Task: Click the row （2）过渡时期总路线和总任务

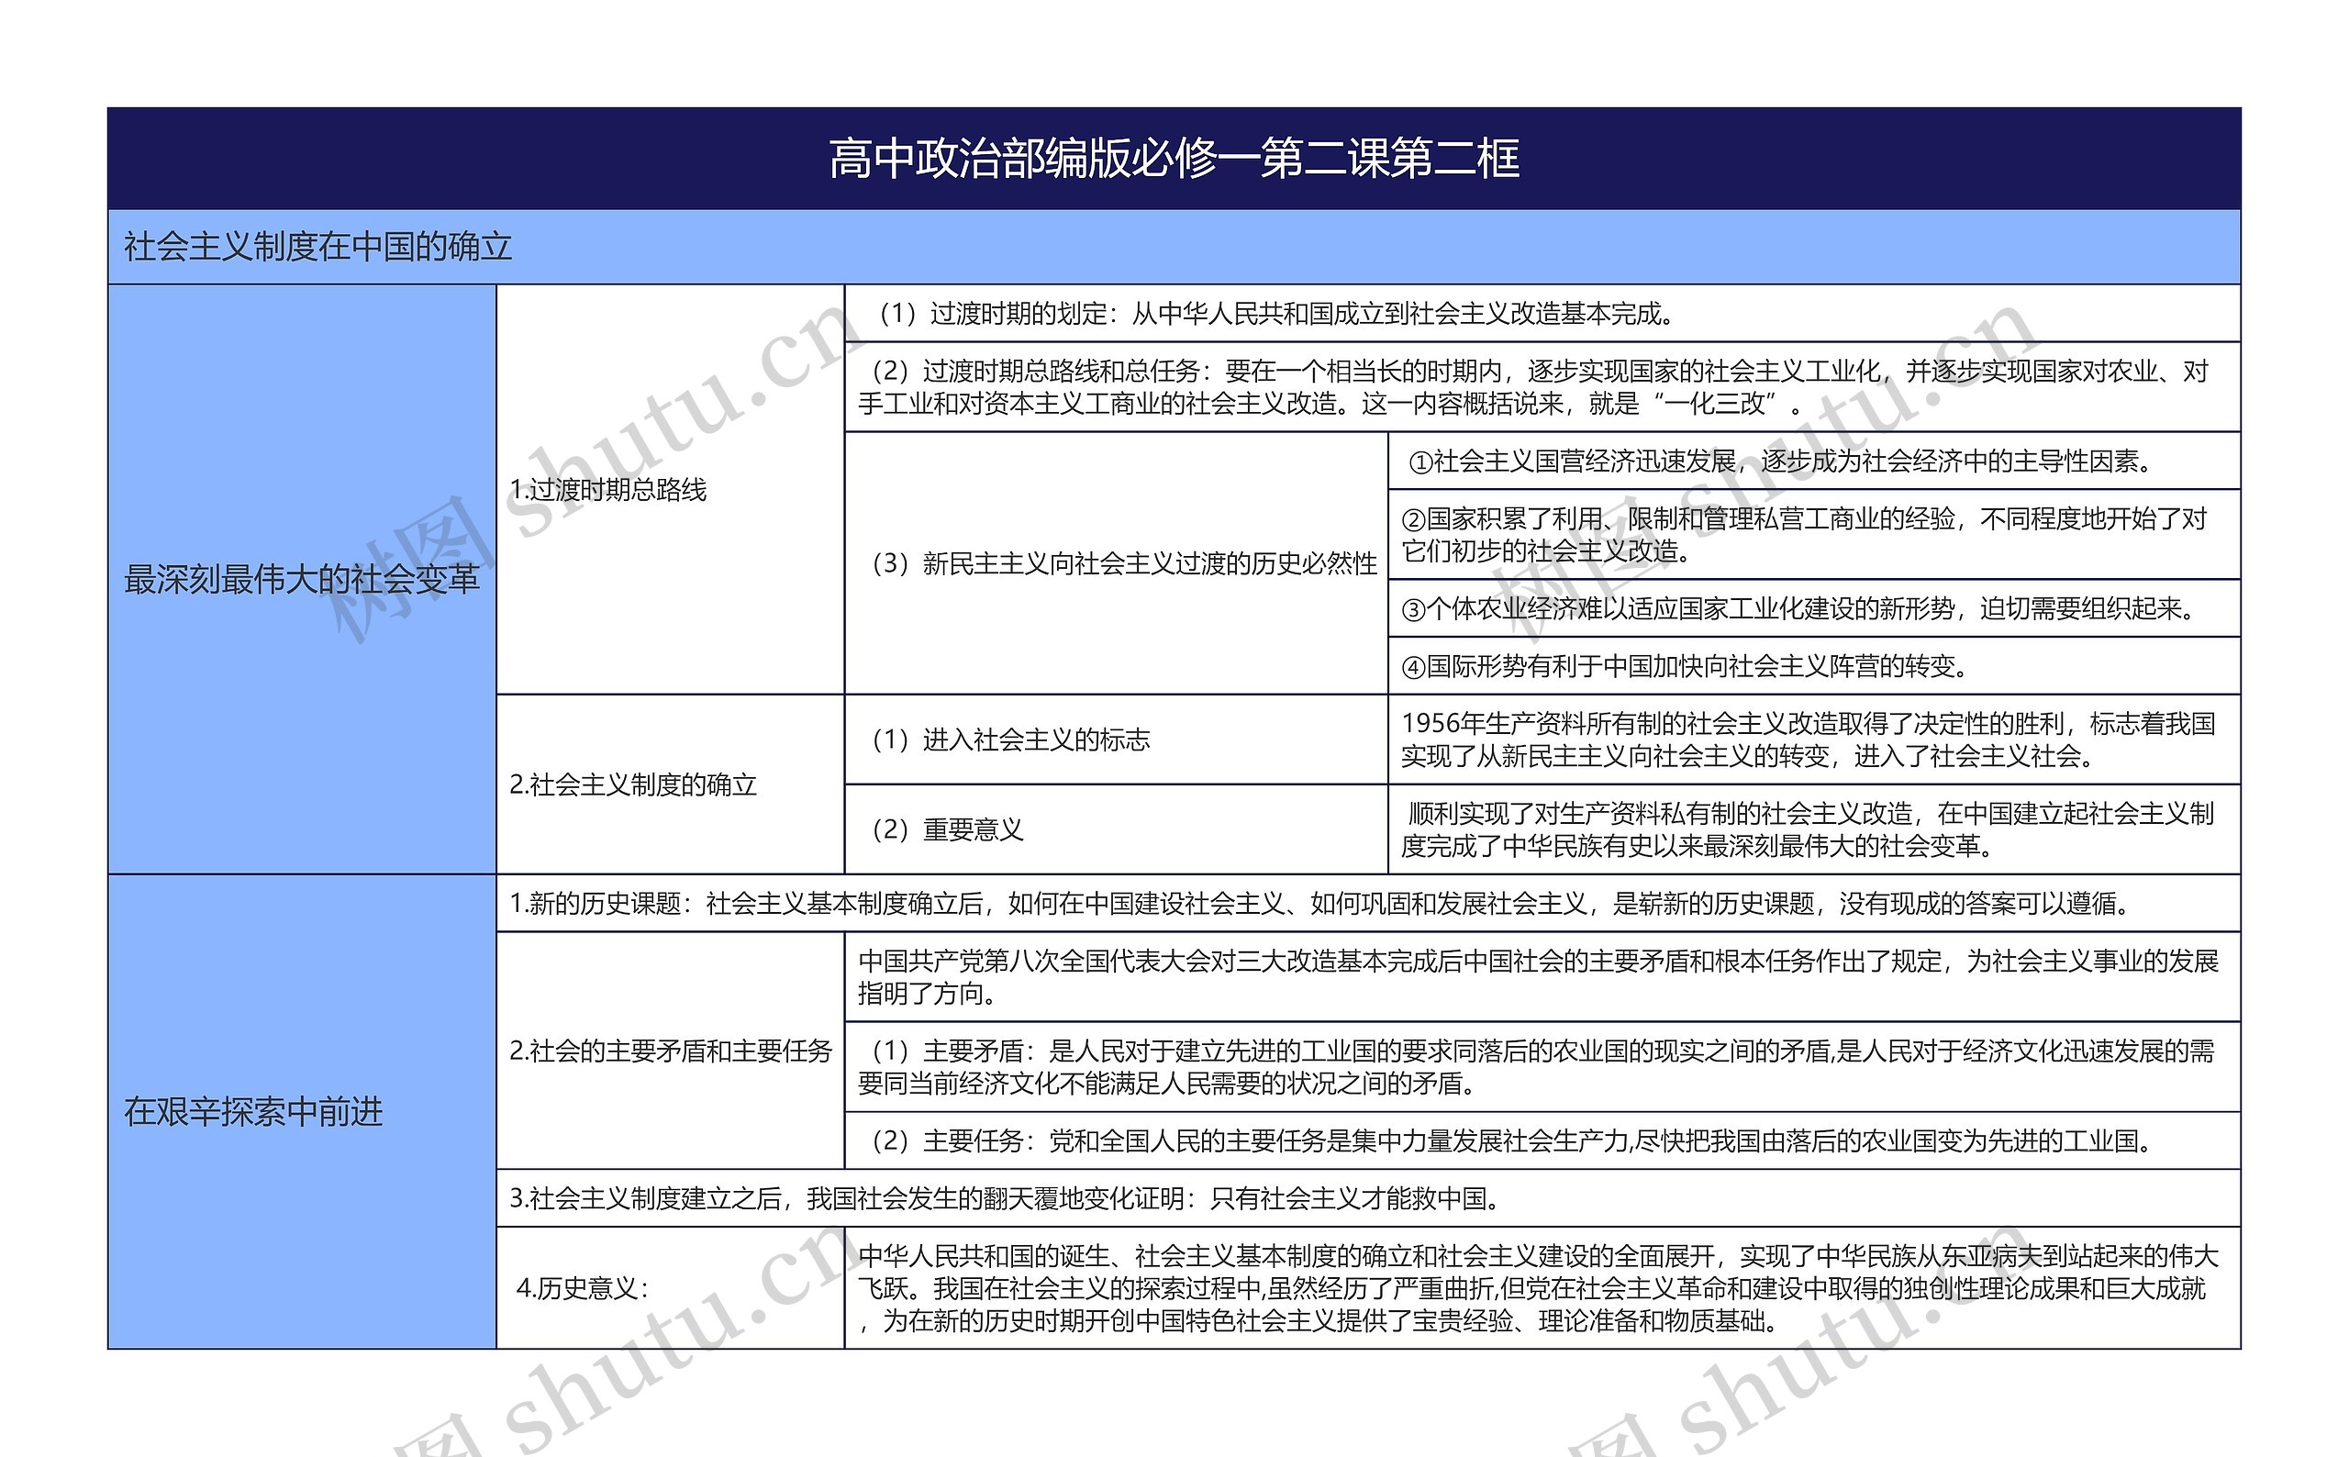Action: [1542, 386]
